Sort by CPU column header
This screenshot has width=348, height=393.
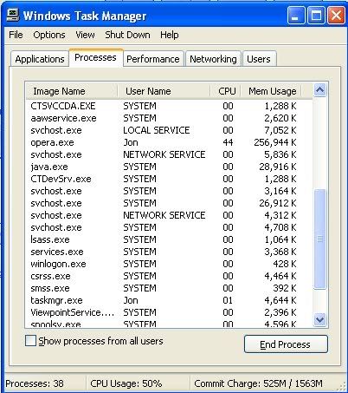(225, 91)
